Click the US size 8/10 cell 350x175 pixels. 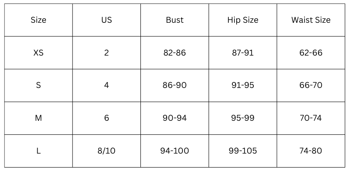click(106, 151)
